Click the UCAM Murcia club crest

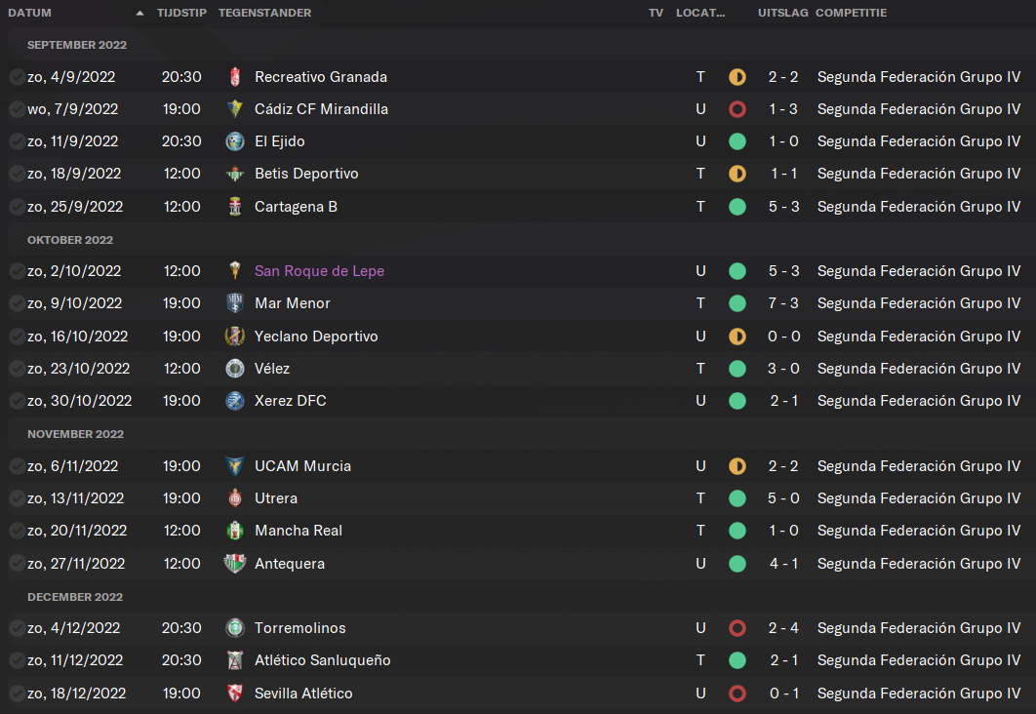tap(234, 465)
